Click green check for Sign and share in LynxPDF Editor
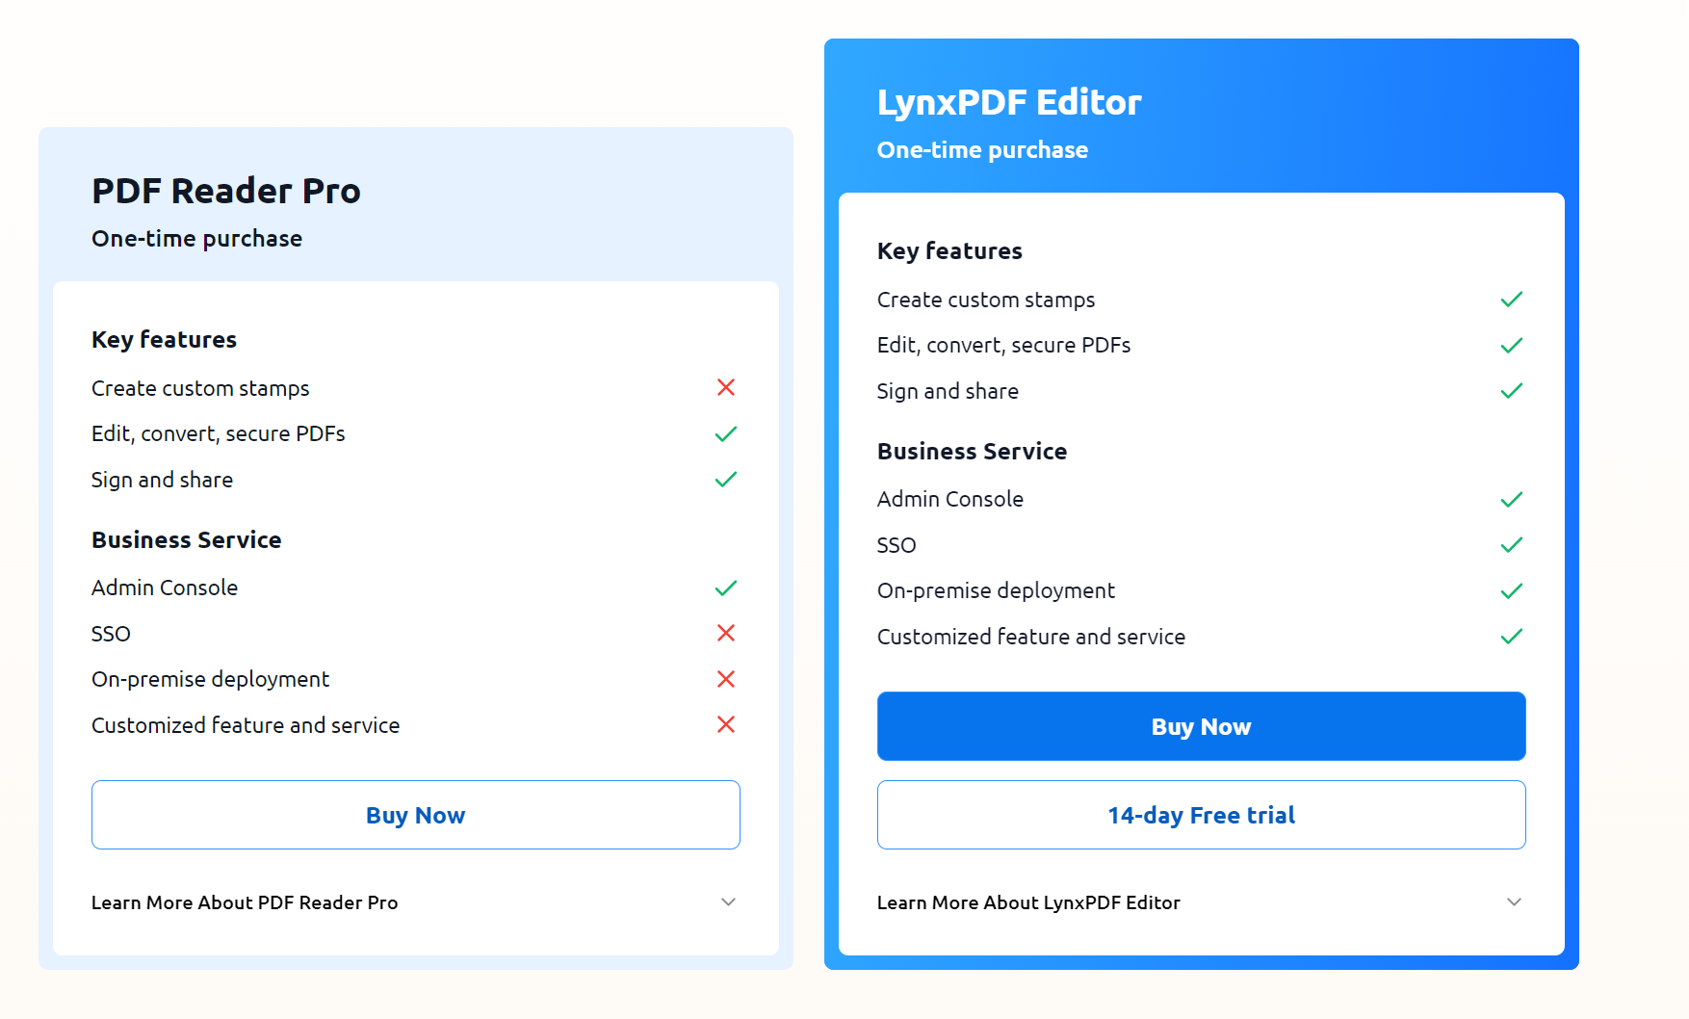This screenshot has height=1019, width=1689. click(1512, 390)
